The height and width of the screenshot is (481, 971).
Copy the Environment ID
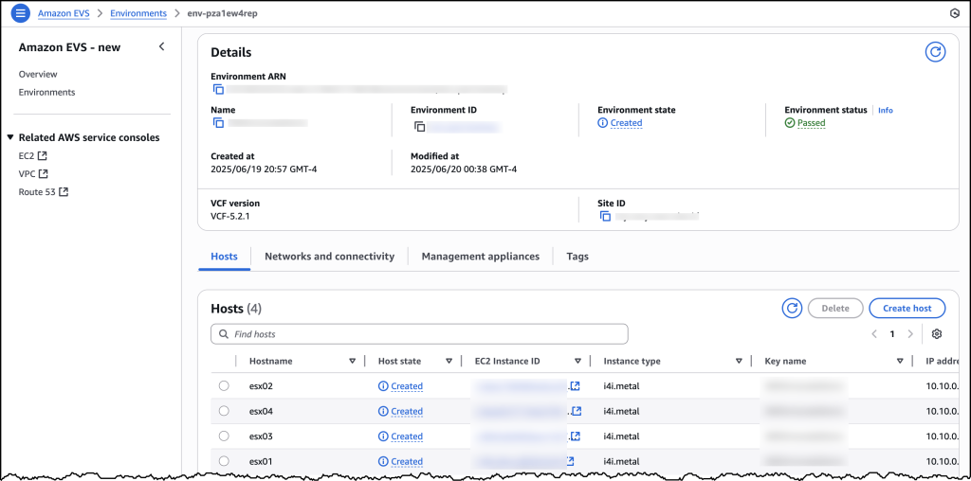tap(419, 126)
